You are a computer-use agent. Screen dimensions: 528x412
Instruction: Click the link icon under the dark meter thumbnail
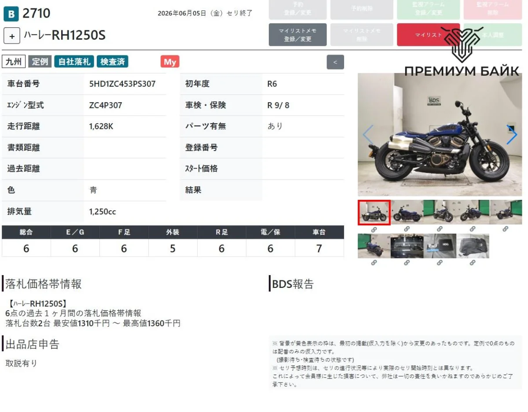point(407,263)
